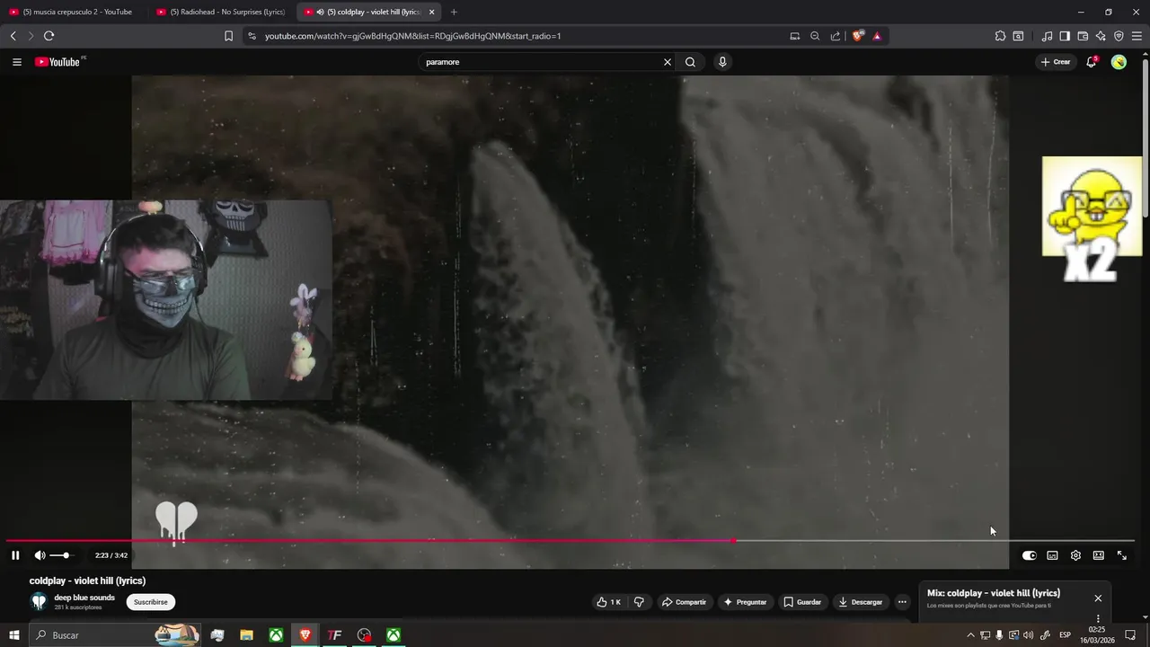Image resolution: width=1150 pixels, height=647 pixels.
Task: Go forward in browser history
Action: pyautogui.click(x=31, y=36)
